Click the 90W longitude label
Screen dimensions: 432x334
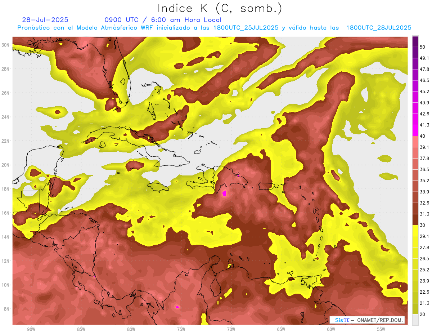point(31,329)
